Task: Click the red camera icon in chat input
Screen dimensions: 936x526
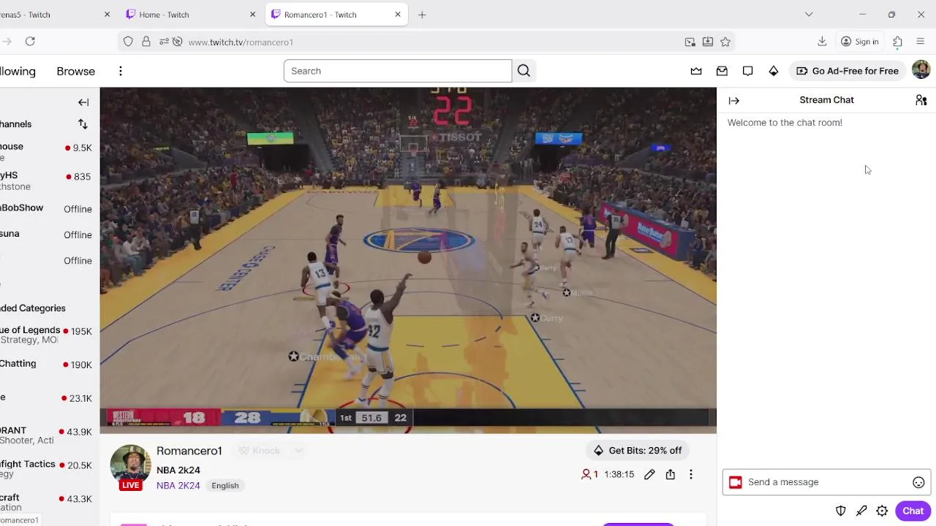Action: (736, 482)
